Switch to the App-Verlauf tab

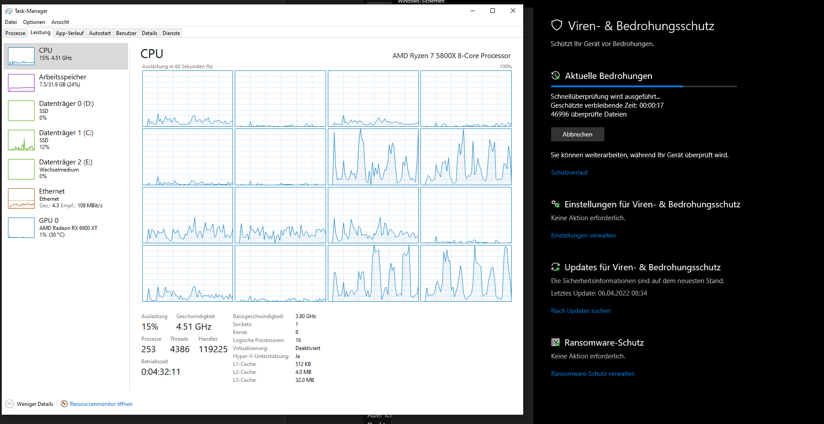pyautogui.click(x=70, y=33)
